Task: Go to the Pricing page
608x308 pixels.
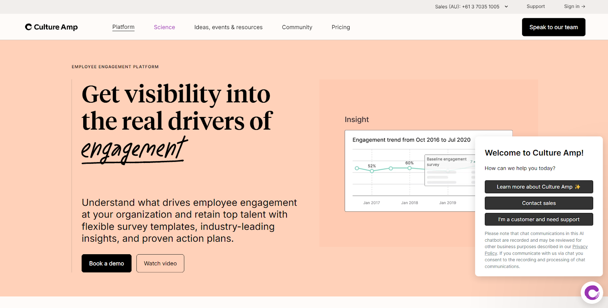Action: tap(341, 27)
